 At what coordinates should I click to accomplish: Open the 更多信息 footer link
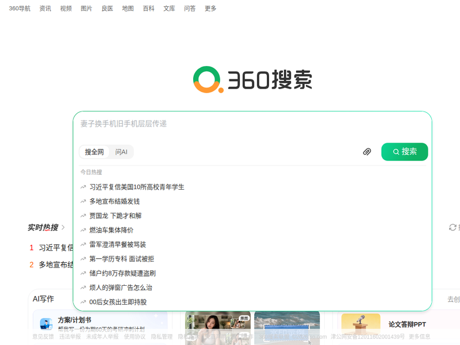420,336
